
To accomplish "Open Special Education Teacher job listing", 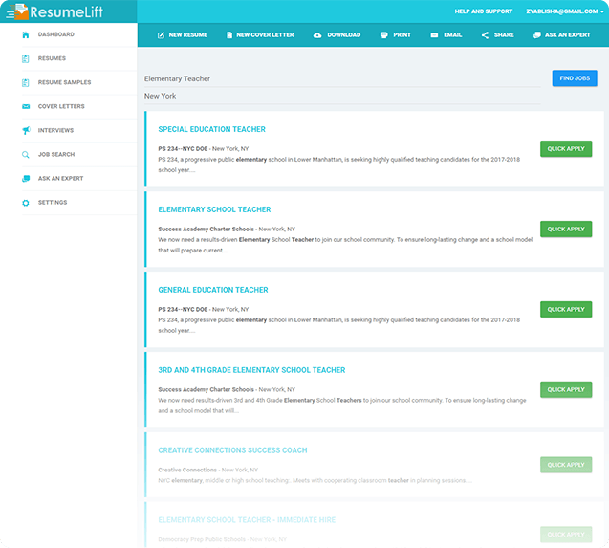I will point(211,129).
